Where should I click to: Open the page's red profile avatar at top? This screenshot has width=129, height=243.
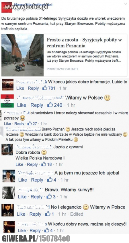pyautogui.click(x=7, y=7)
